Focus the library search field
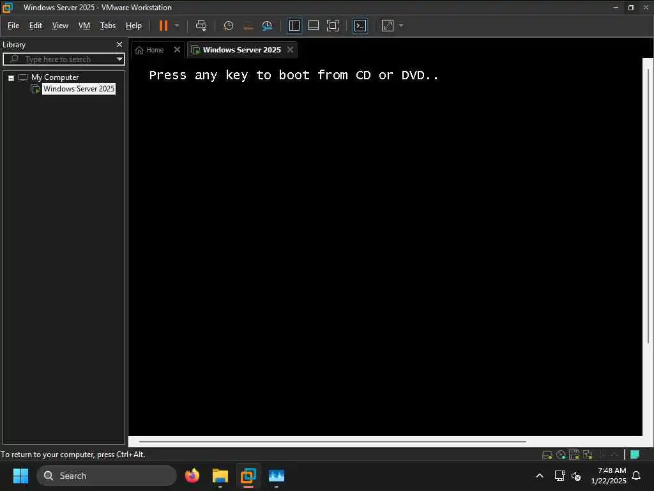Screen dimensions: 654x491 pos(63,59)
